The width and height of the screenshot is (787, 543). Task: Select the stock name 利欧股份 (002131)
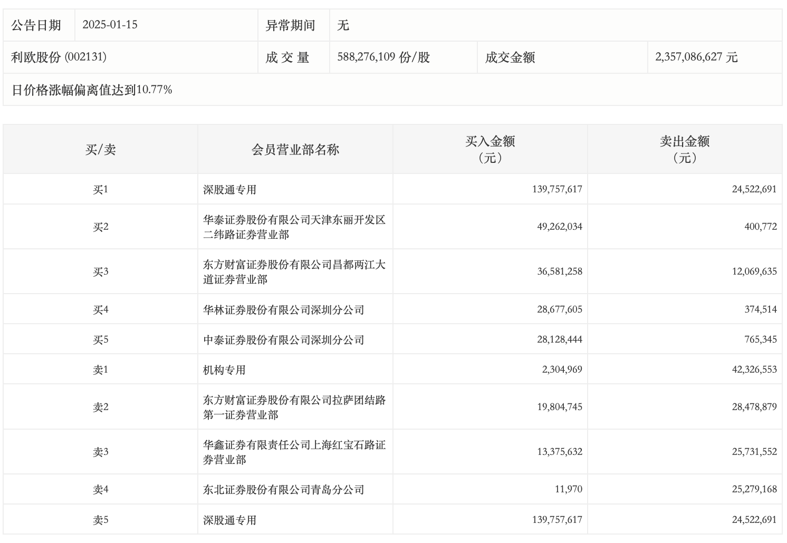[59, 57]
